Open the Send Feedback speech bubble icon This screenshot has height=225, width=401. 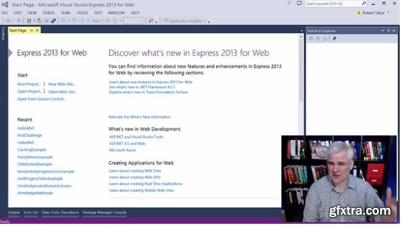pyautogui.click(x=299, y=3)
